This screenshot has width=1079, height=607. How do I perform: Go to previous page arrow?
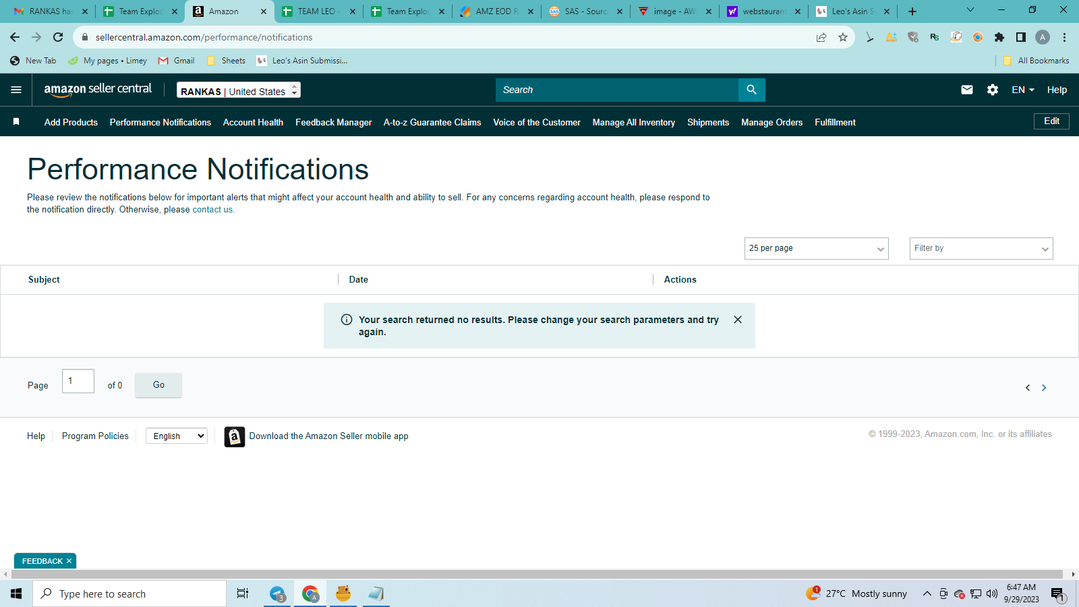1028,388
